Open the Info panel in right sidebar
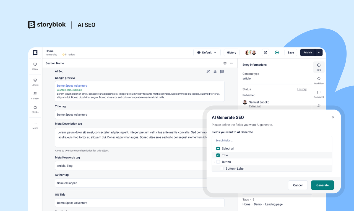Screen dimensions: 354x211 tap(319, 66)
